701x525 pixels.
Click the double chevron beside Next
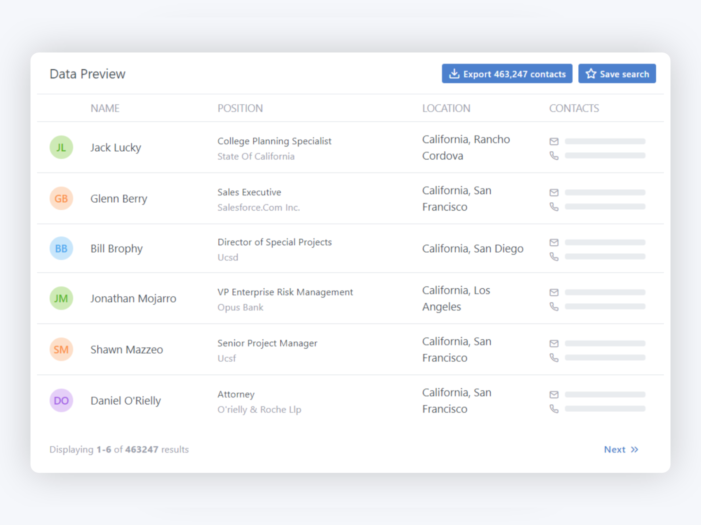[635, 450]
